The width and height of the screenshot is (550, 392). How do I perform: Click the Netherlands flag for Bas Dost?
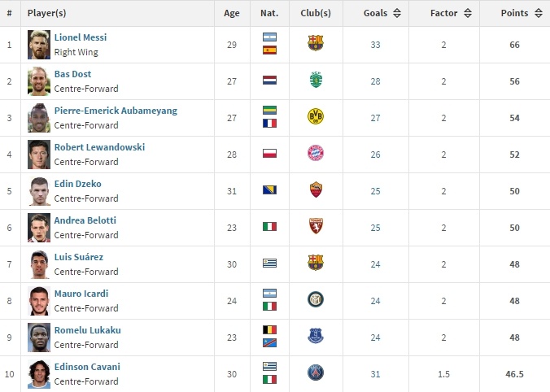(x=269, y=81)
